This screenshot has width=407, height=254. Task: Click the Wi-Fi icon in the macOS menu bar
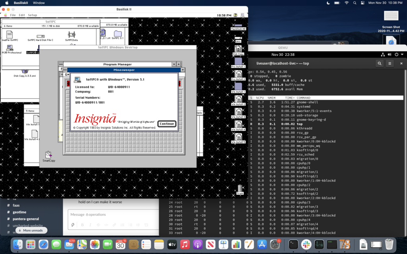[347, 3]
